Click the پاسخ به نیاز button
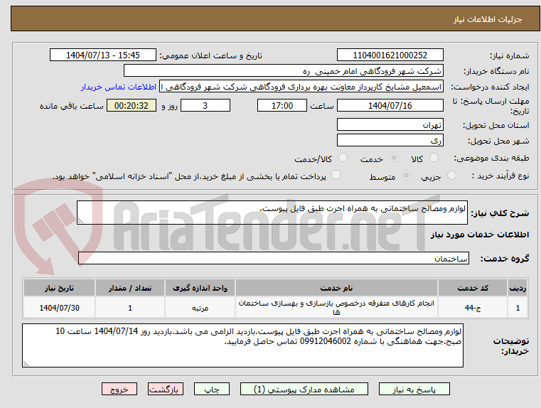Screen dimensions: 541x408 click(x=414, y=389)
